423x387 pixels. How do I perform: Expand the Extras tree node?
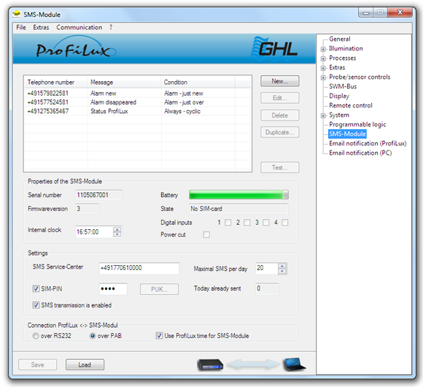(x=323, y=68)
